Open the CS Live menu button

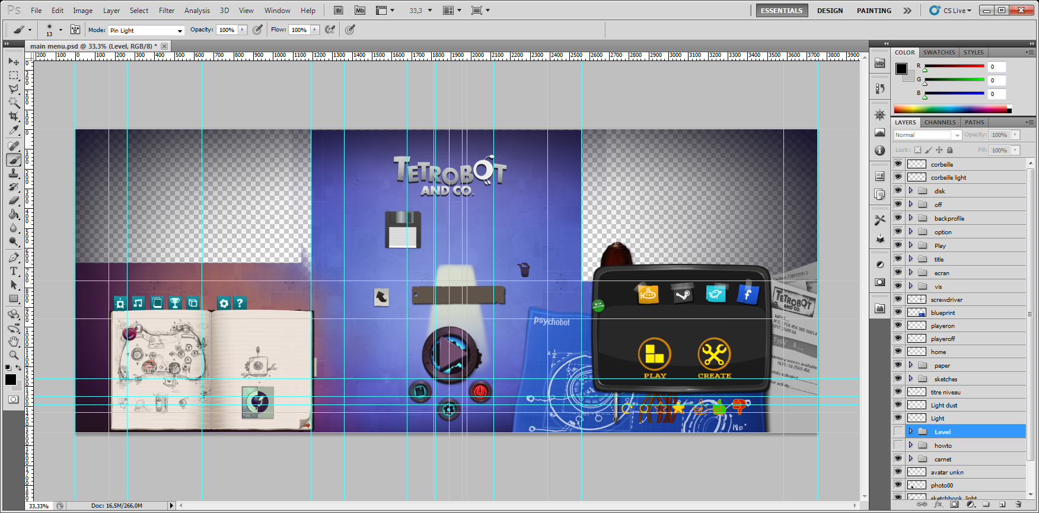(x=951, y=11)
